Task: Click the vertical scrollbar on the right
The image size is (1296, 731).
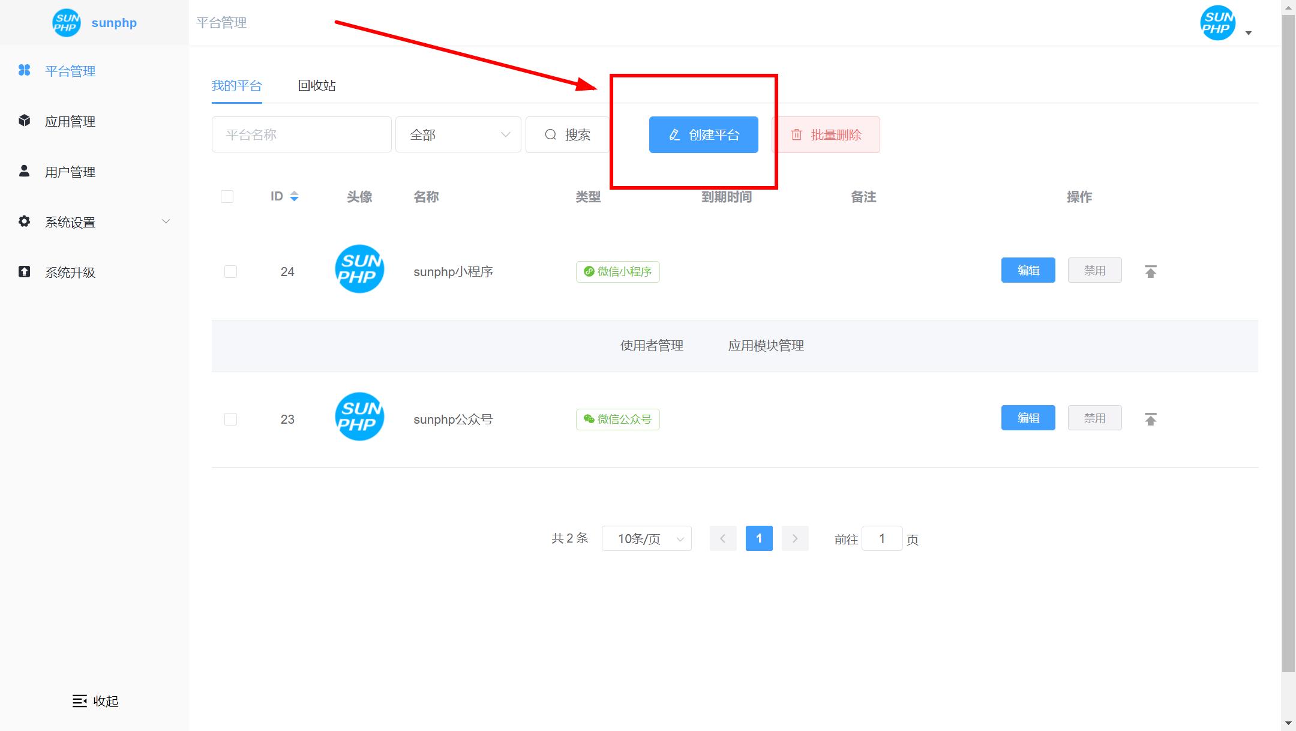Action: coord(1288,342)
